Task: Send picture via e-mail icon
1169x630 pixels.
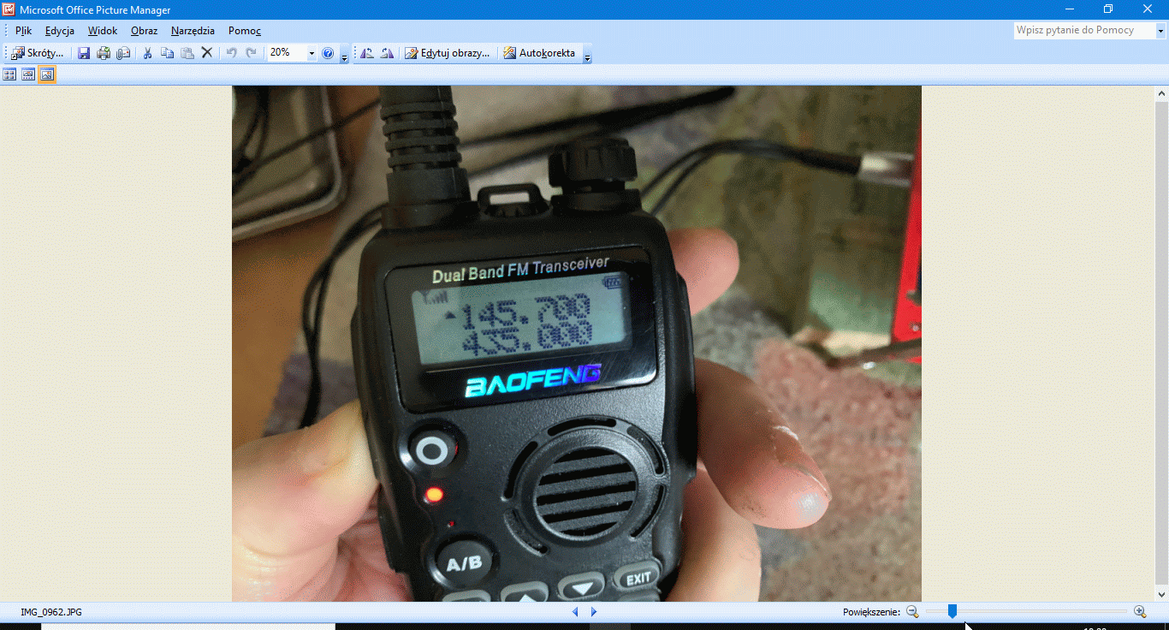Action: coord(123,53)
